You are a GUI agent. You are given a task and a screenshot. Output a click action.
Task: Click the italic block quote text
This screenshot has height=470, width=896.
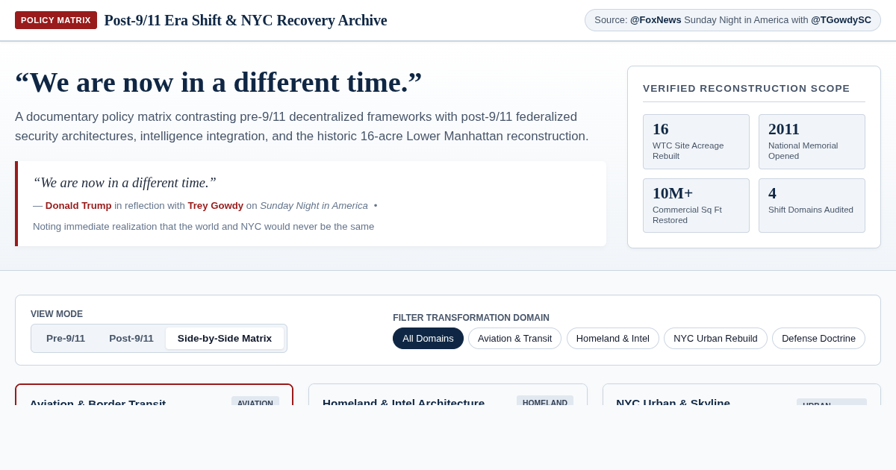pyautogui.click(x=125, y=183)
